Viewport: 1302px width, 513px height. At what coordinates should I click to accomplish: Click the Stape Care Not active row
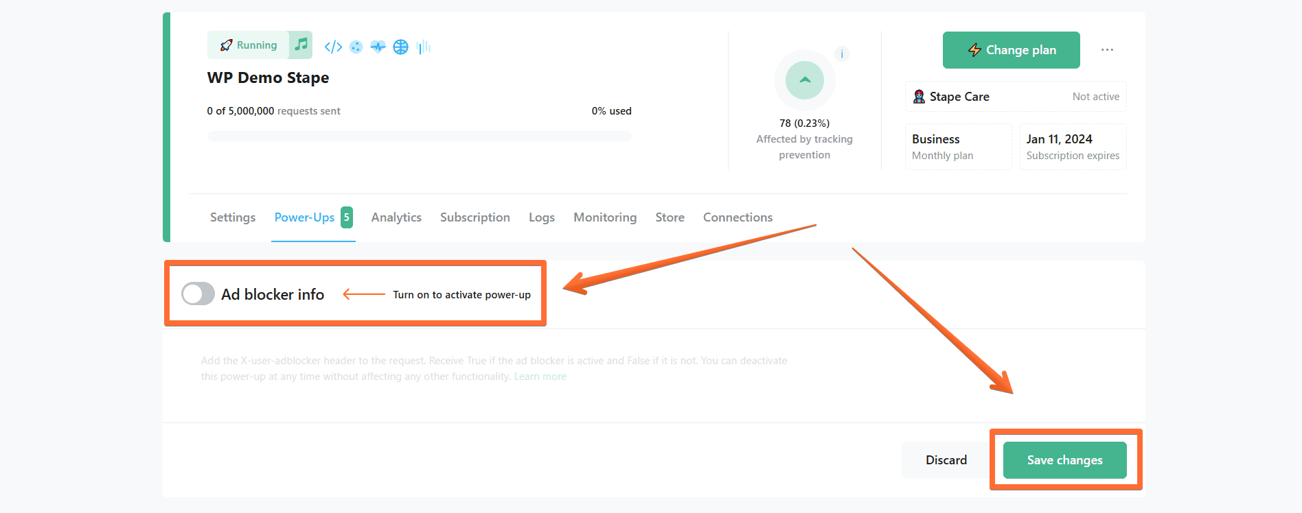click(1016, 97)
